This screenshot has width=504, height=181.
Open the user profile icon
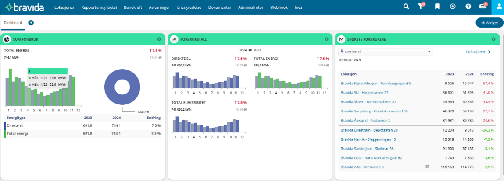(498, 7)
